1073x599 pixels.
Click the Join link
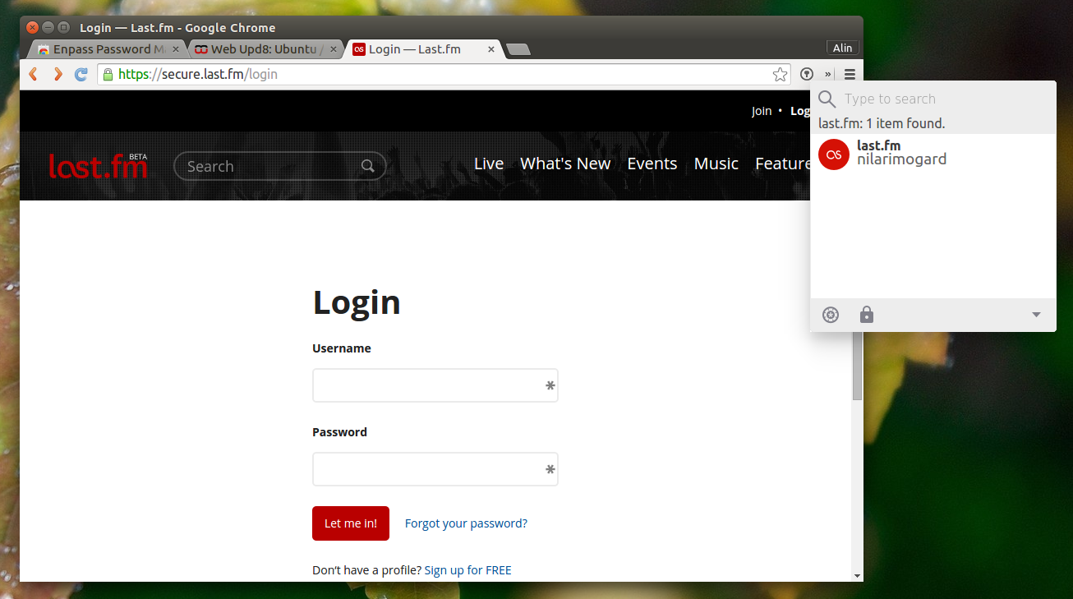762,111
